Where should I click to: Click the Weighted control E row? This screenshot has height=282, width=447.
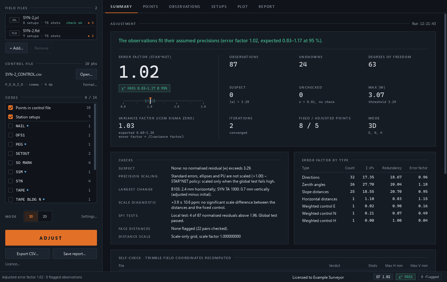[365, 206]
